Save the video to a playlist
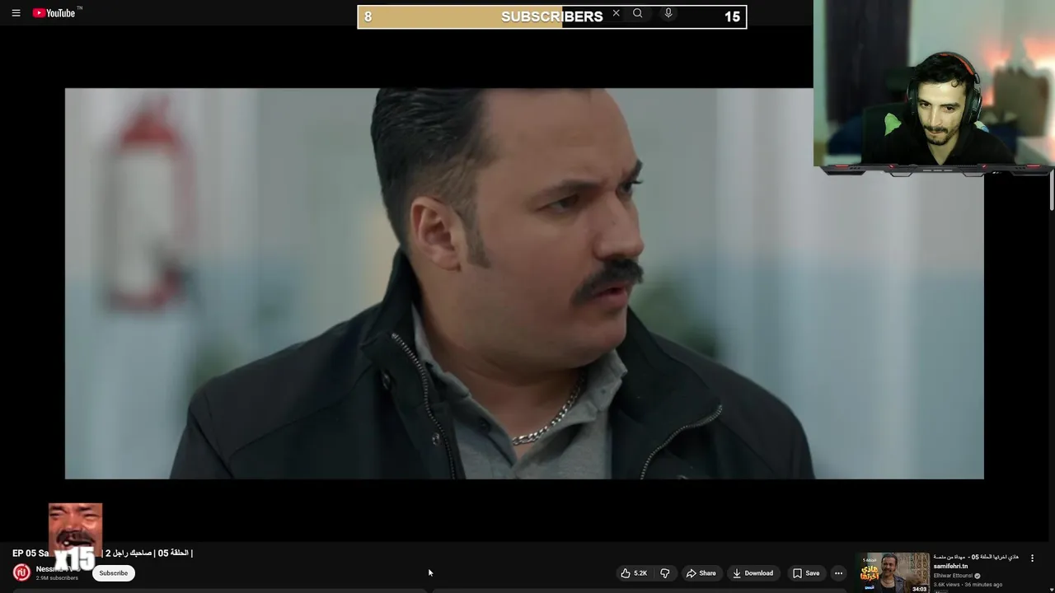 click(805, 573)
